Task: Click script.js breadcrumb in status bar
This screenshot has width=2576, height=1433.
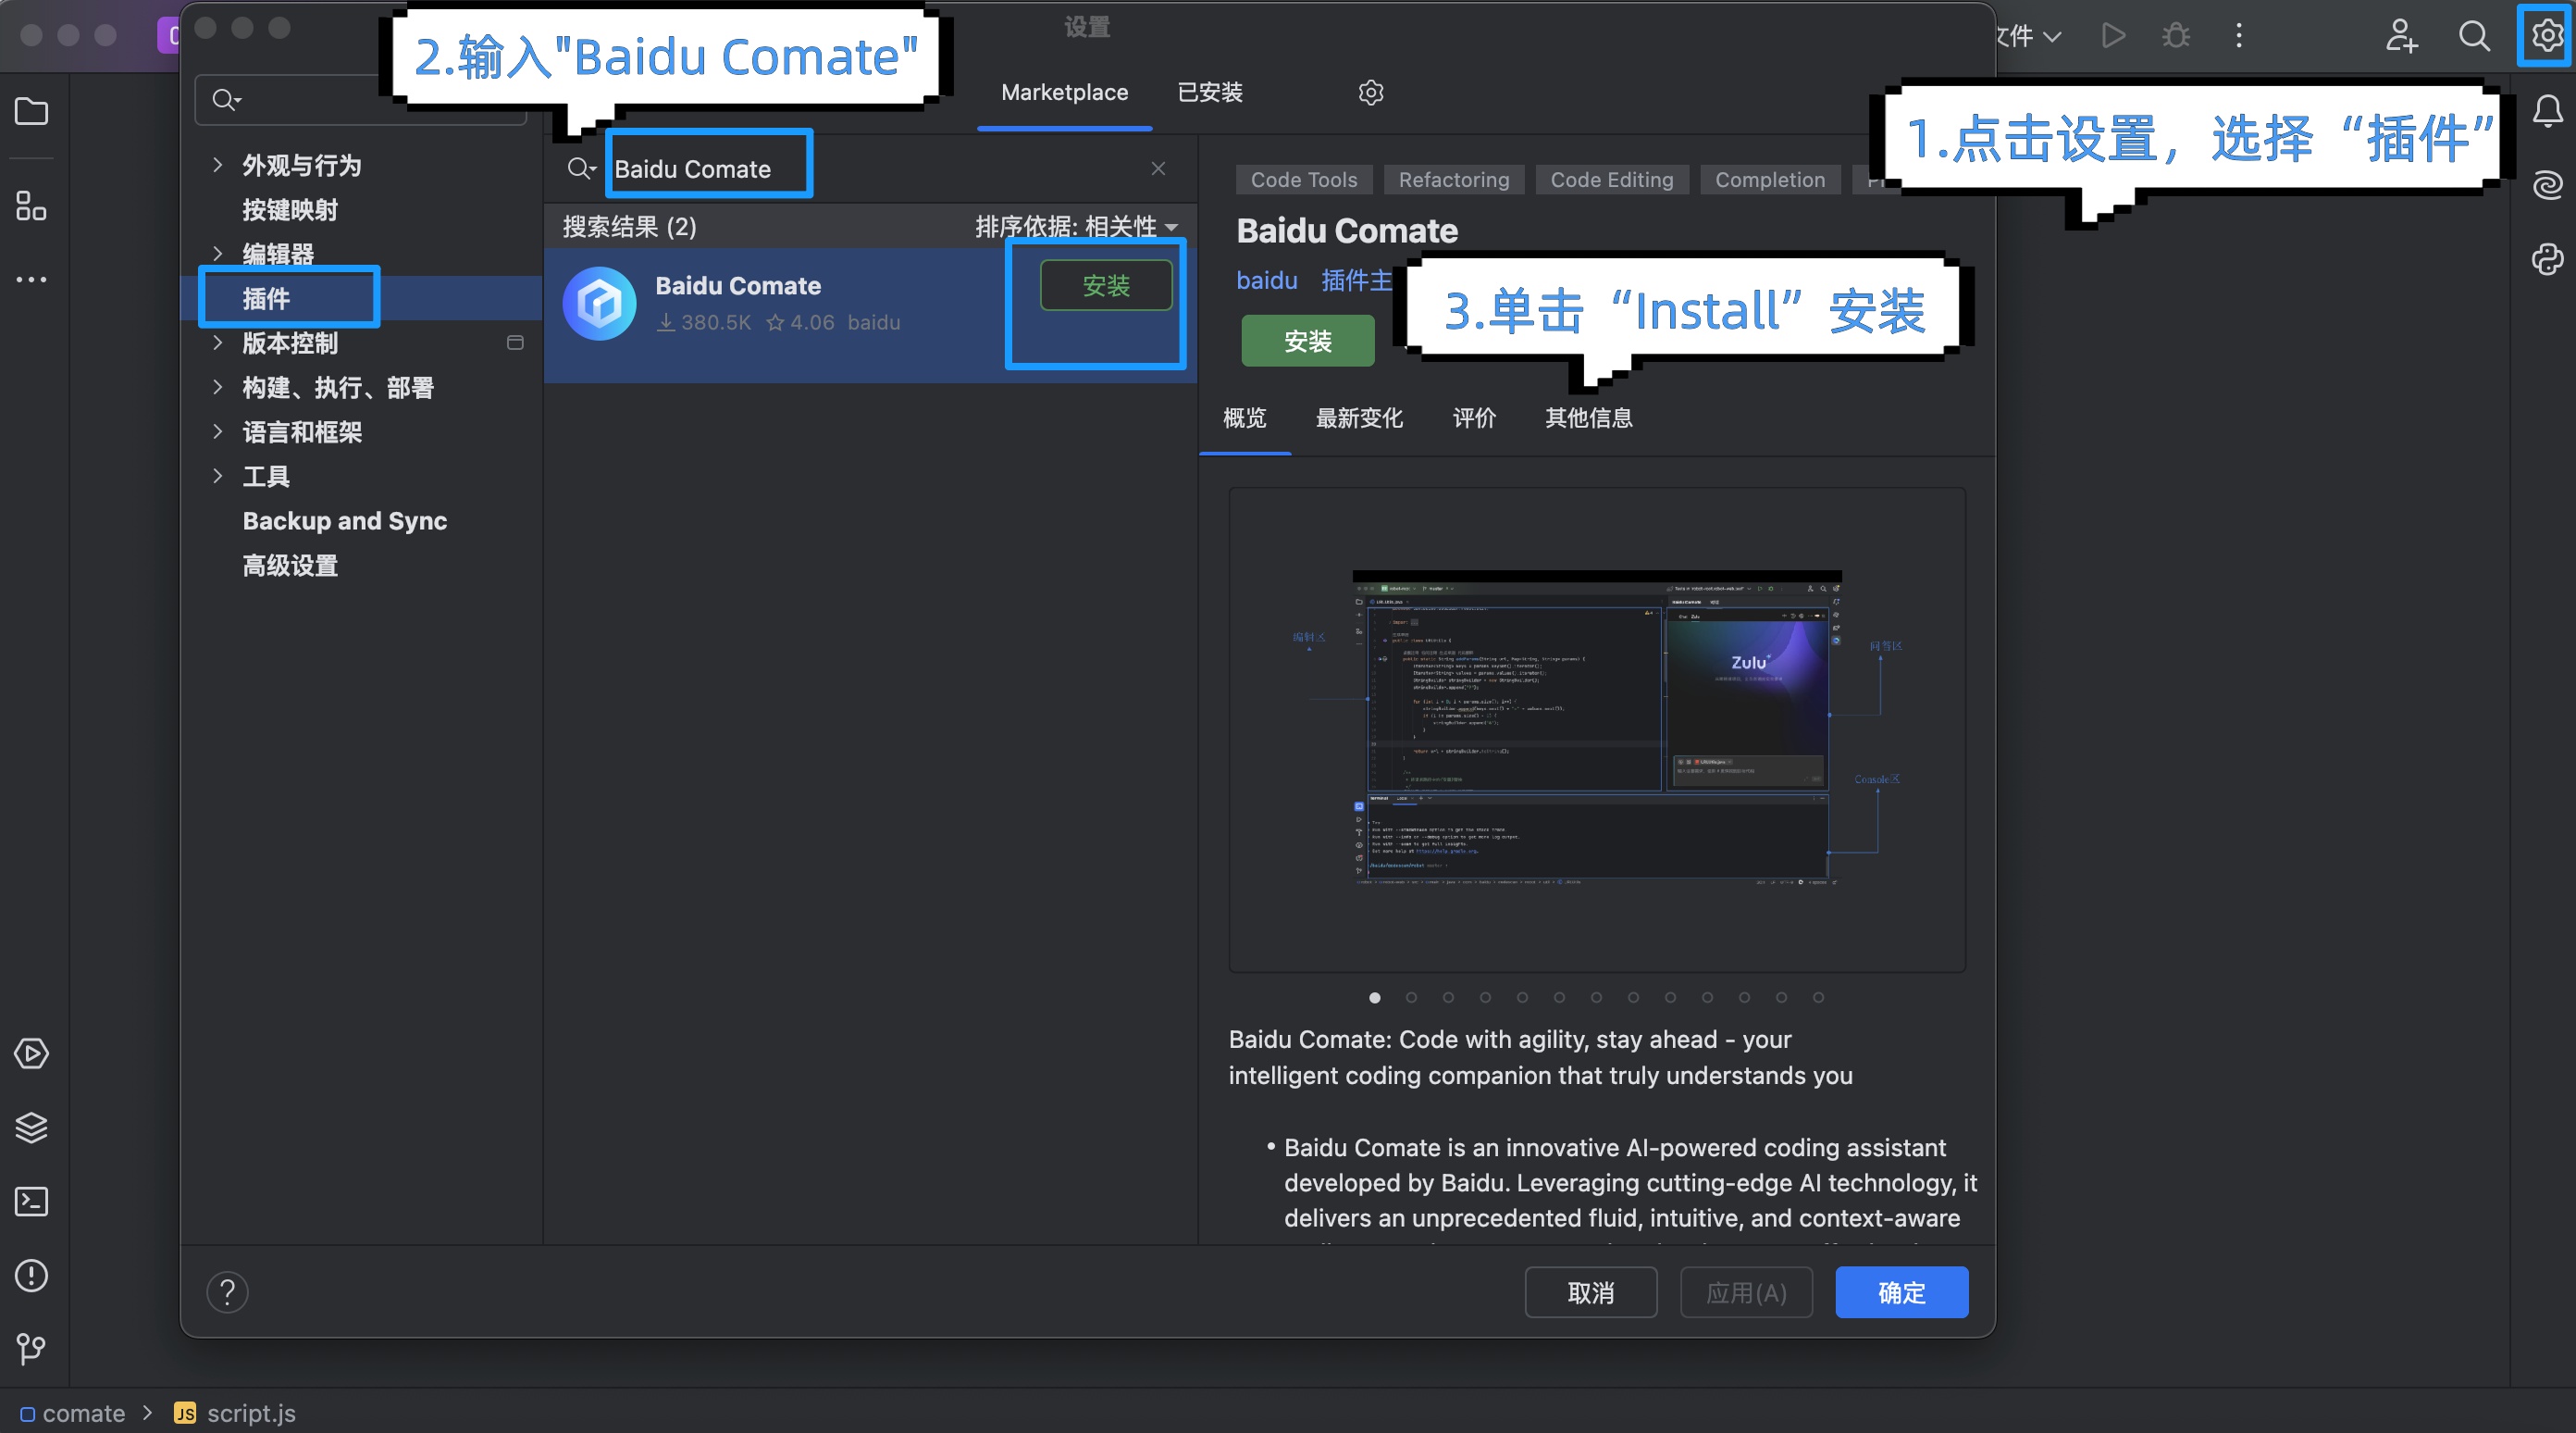Action: 236,1413
